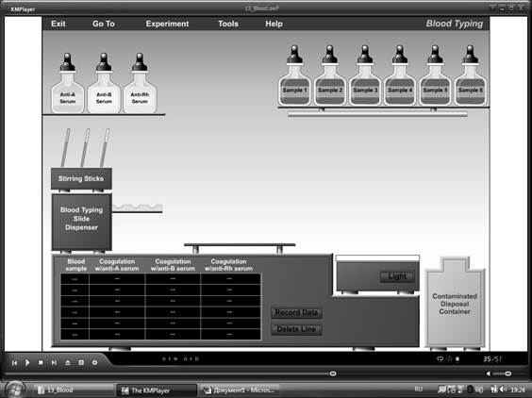Click the Delete Line button
Viewport: 532px width, 398px height.
coord(296,329)
